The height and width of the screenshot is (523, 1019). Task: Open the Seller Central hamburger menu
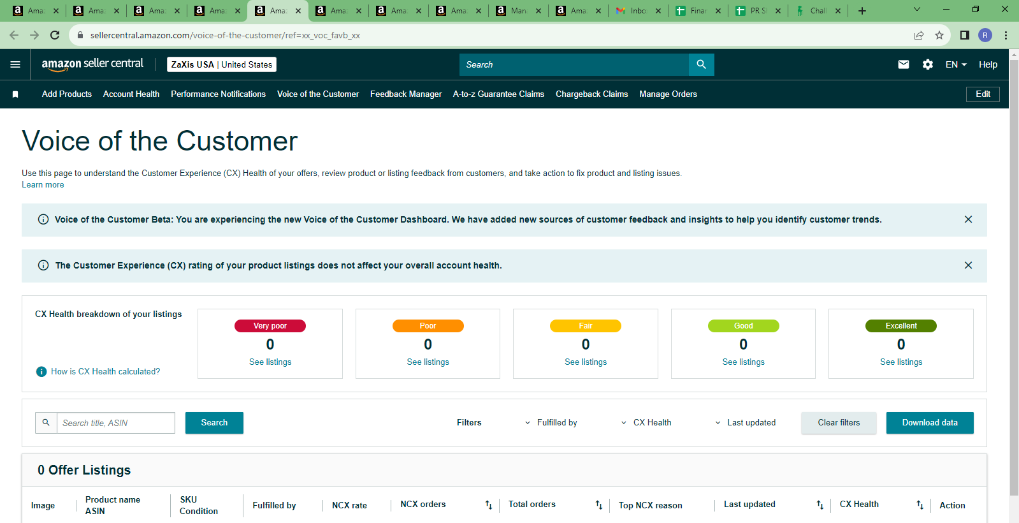tap(15, 64)
